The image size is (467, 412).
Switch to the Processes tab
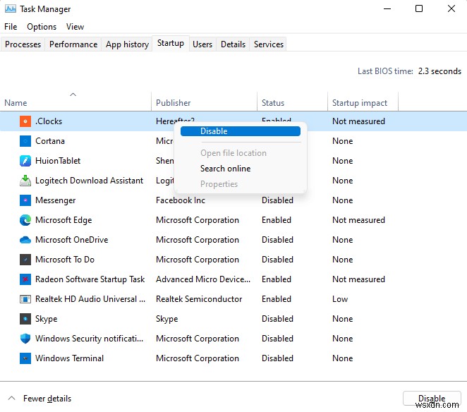pos(23,44)
